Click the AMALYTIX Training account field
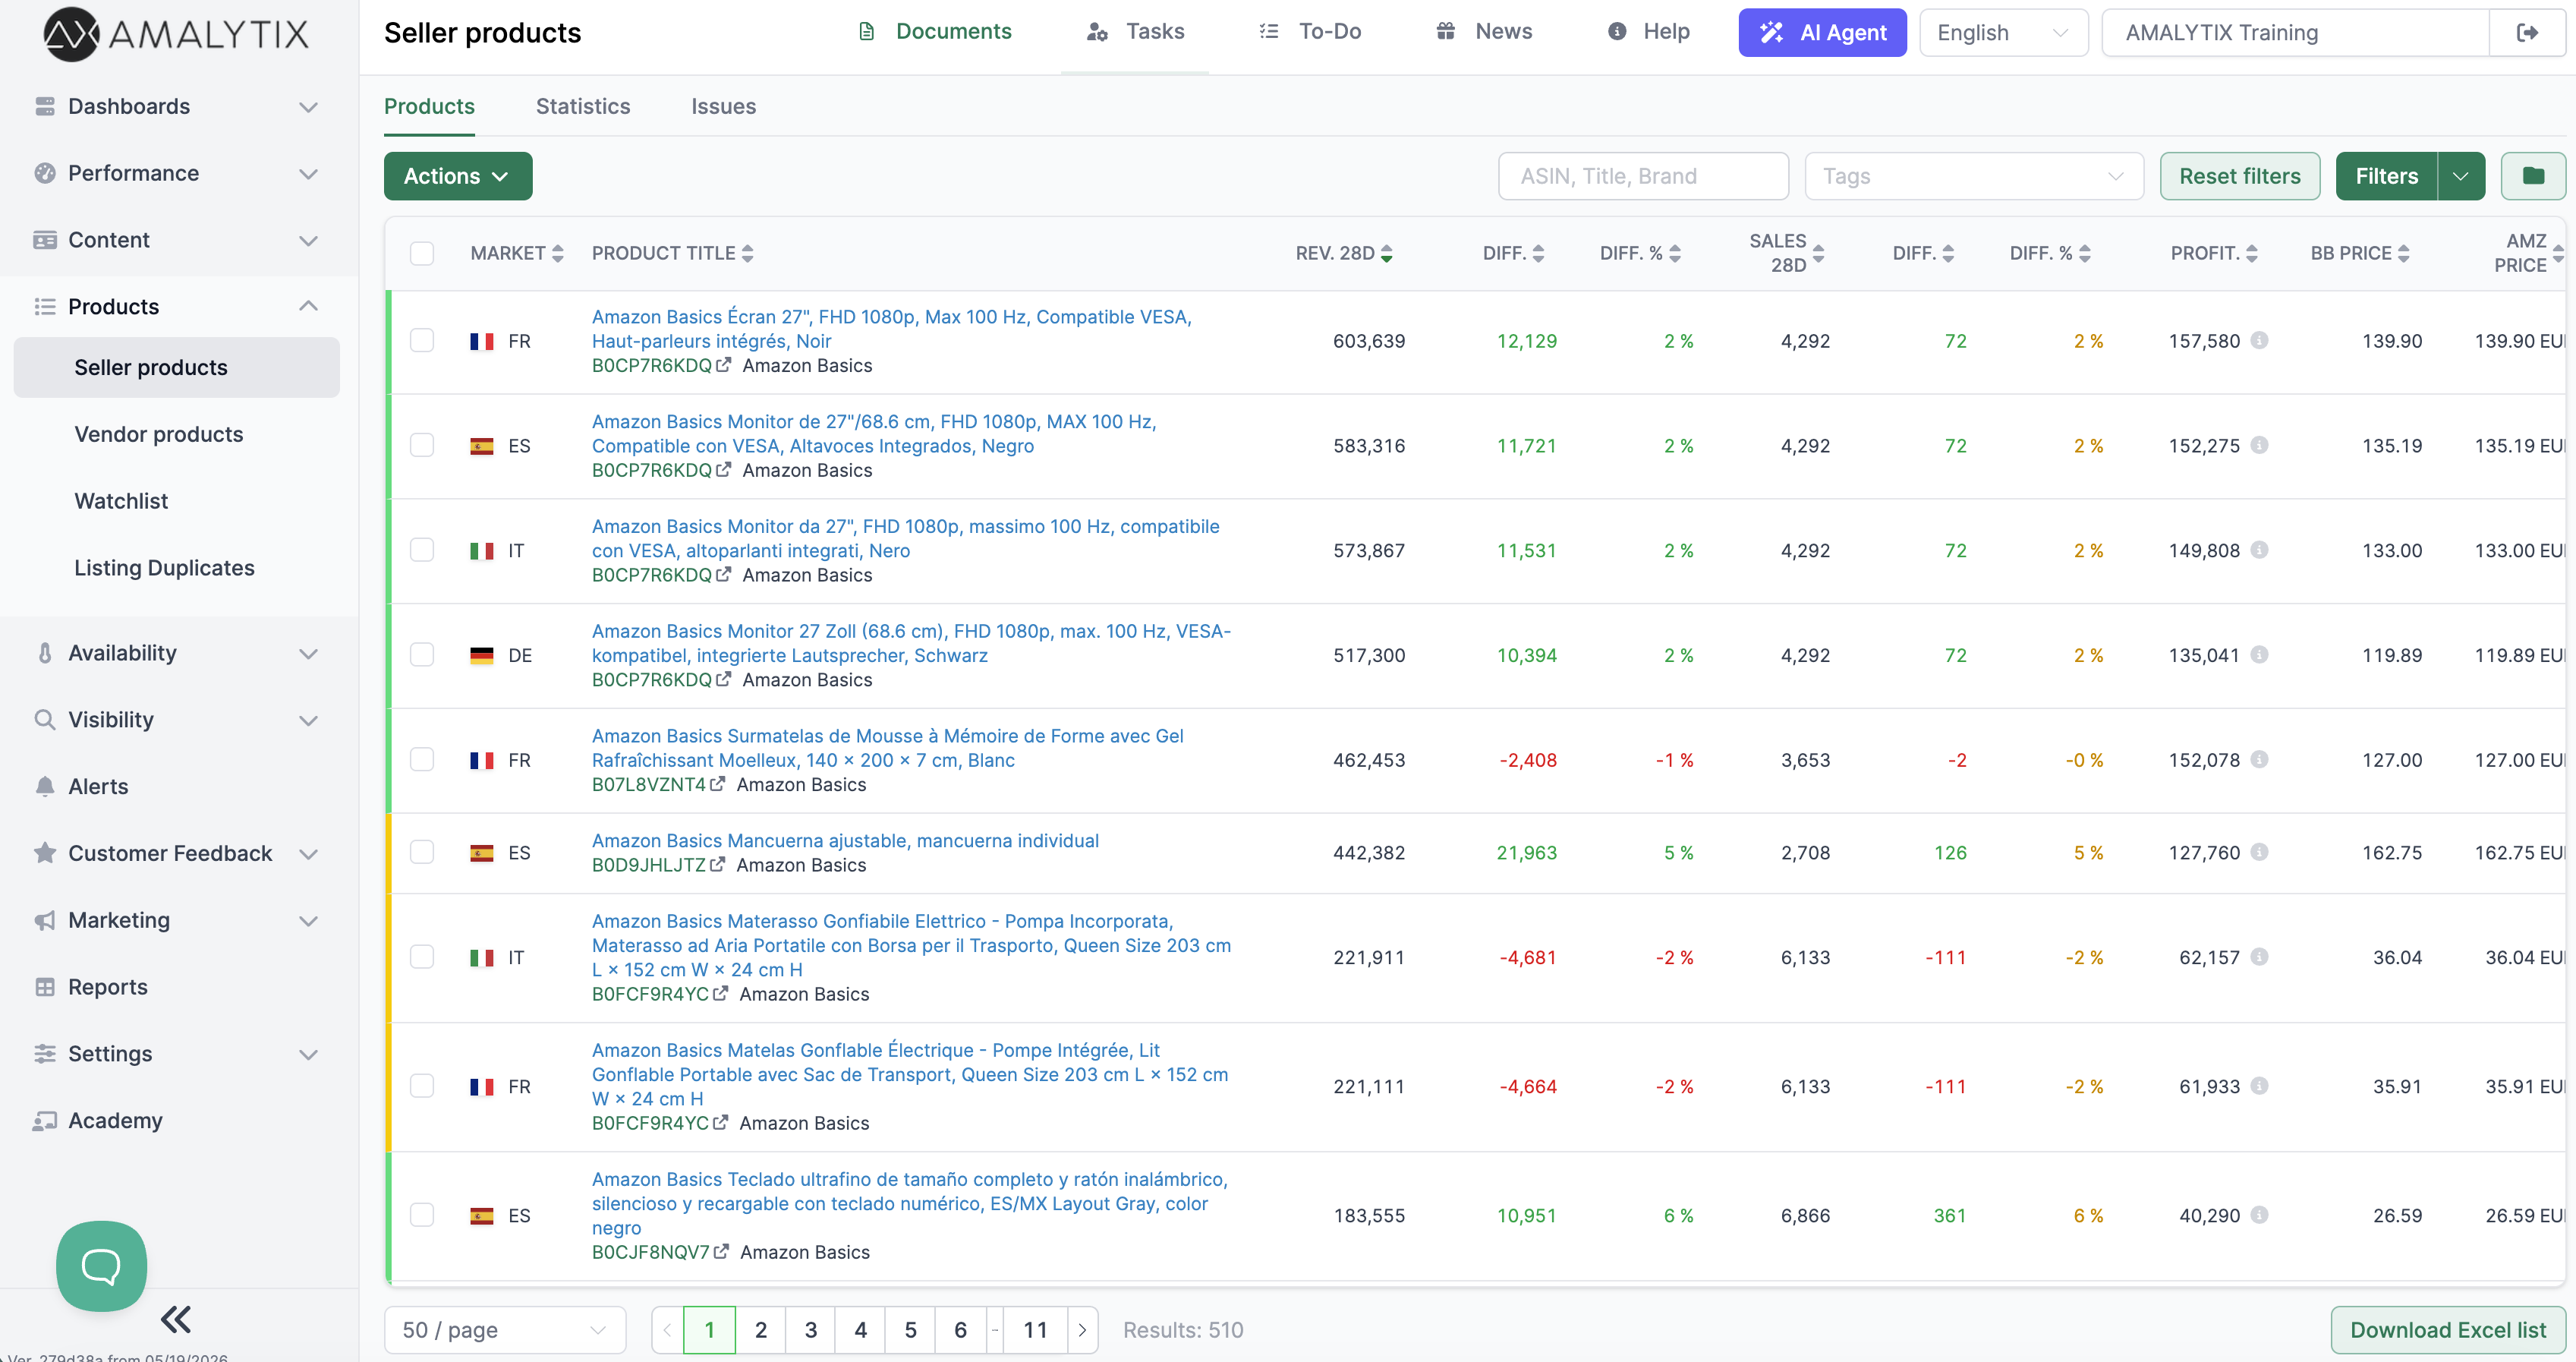This screenshot has height=1362, width=2576. point(2295,33)
